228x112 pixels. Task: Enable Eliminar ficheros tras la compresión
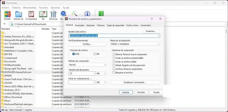(114, 54)
